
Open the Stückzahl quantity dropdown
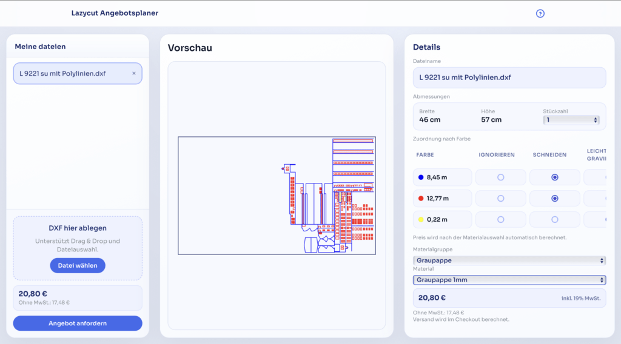[571, 120]
